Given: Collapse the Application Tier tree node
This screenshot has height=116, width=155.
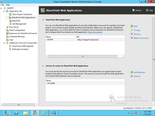Looking at the screenshot, I should [x=4, y=11].
